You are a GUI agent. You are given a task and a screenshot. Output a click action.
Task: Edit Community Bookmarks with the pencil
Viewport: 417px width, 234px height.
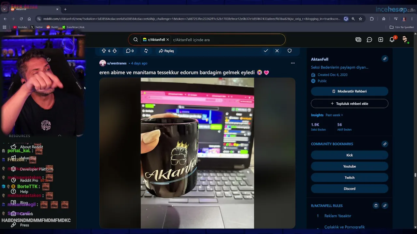385,144
